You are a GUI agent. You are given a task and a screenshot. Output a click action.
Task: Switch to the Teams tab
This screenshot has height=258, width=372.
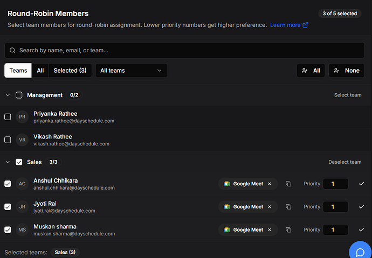coord(18,71)
